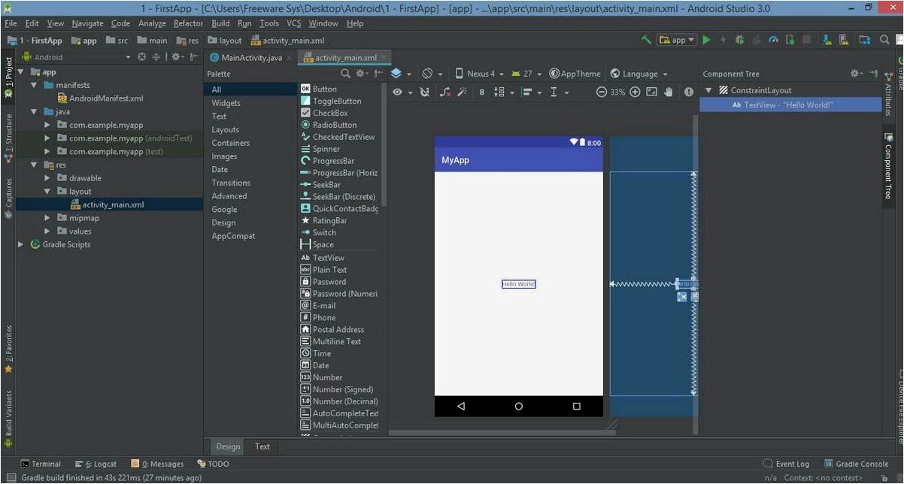Viewport: 904px width, 484px height.
Task: Open the design surface layers dropdown
Action: [x=401, y=74]
